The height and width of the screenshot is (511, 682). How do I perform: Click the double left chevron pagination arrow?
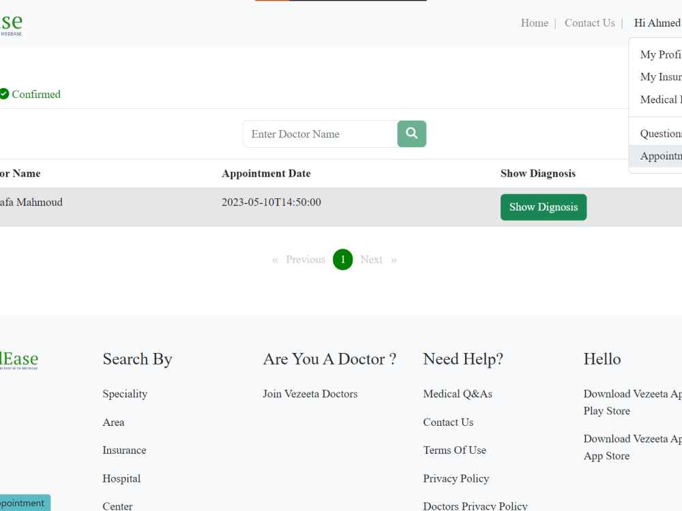tap(275, 260)
